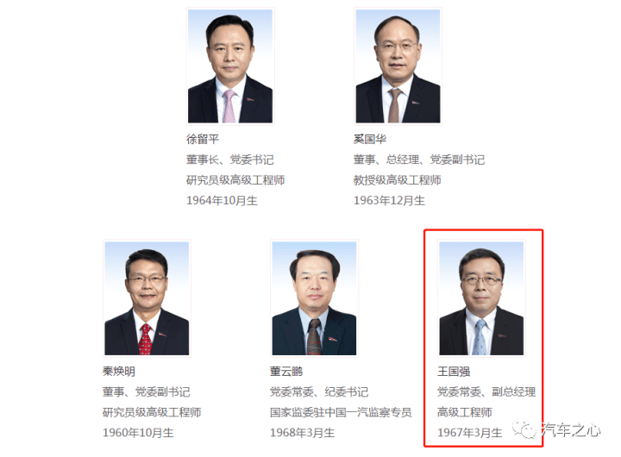Image resolution: width=621 pixels, height=457 pixels.
Task: Click the portrait photo above 徐留平
Action: [230, 66]
